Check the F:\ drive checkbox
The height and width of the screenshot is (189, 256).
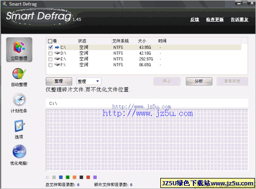pos(50,65)
